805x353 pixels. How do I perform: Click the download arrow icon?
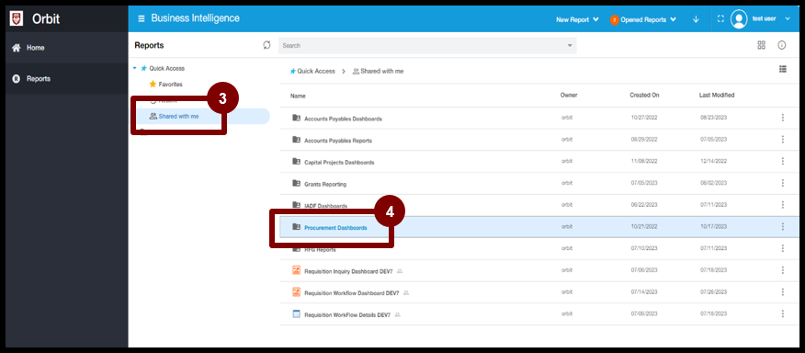pos(697,19)
